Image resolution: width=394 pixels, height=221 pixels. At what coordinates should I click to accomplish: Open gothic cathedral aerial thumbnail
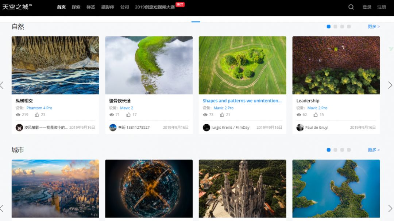tap(243, 189)
